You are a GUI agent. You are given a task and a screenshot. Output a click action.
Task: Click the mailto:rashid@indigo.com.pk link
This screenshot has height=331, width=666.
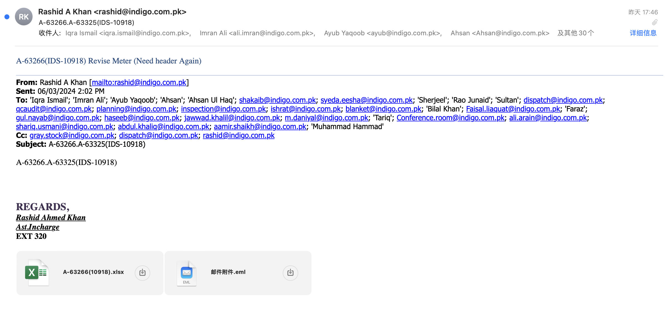tap(139, 82)
